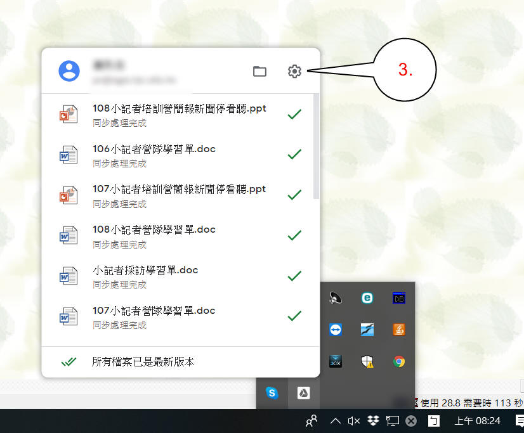
Task: Click sync checkmark for 107小記者培訓營 ppt
Action: coord(294,195)
